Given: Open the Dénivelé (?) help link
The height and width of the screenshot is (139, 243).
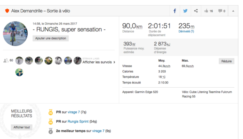Looking at the screenshot, I should click(x=186, y=31).
